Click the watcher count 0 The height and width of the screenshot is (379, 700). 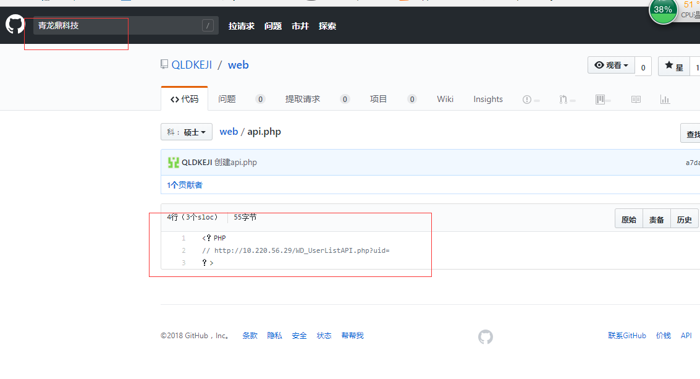(643, 67)
